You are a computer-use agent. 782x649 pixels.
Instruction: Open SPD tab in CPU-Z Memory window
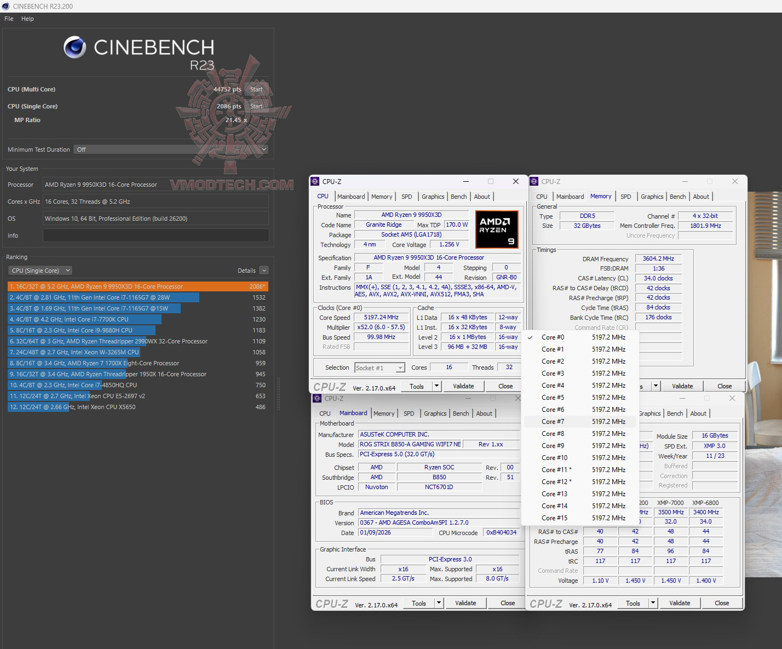pos(625,197)
